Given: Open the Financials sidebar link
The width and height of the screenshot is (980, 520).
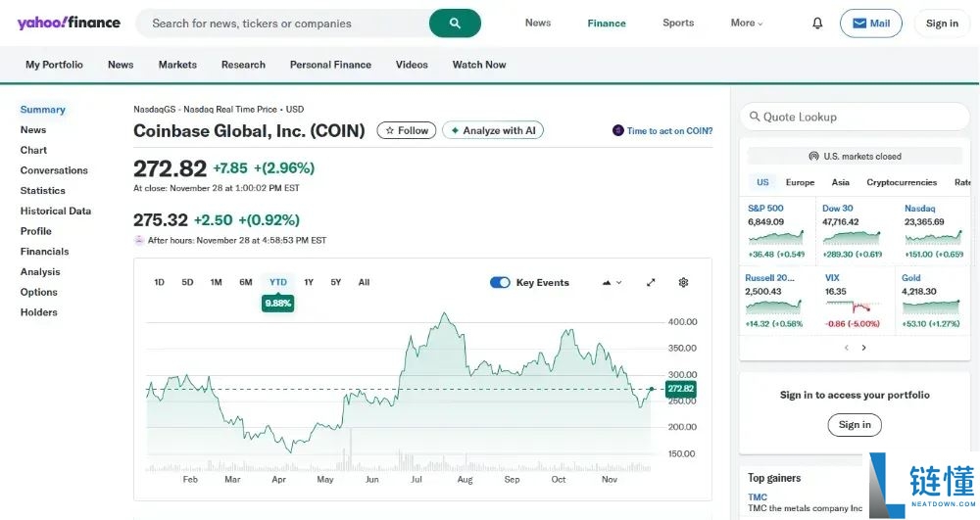Looking at the screenshot, I should pyautogui.click(x=44, y=252).
